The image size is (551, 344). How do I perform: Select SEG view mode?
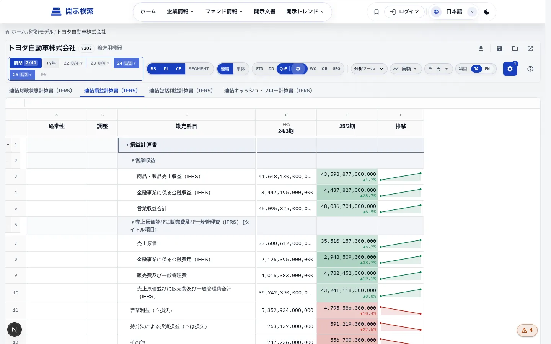tap(337, 69)
